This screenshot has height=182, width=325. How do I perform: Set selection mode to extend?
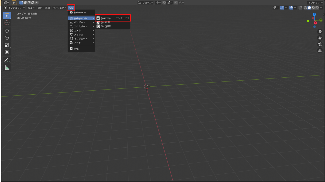25,3
